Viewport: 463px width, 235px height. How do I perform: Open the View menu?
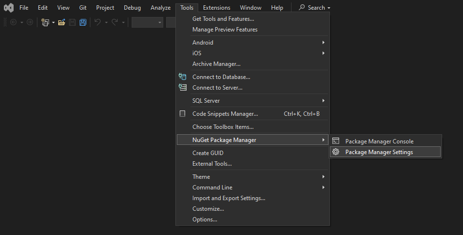coord(64,8)
